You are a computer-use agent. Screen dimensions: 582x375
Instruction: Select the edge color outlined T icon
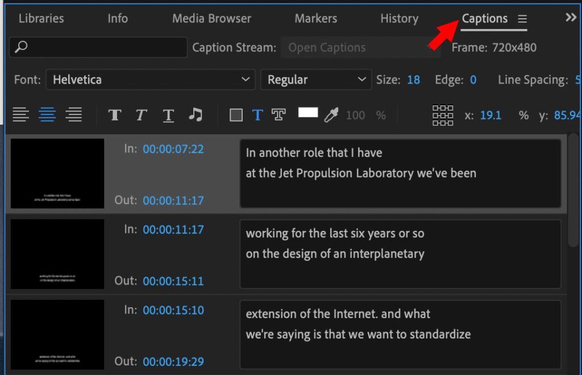point(278,115)
